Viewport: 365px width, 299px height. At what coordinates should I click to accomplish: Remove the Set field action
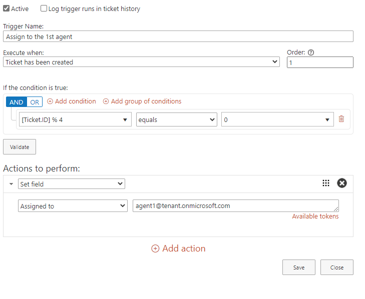coord(342,183)
